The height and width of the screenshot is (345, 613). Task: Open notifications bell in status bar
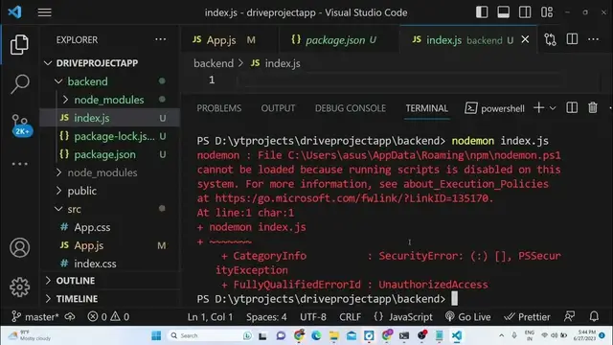594,316
